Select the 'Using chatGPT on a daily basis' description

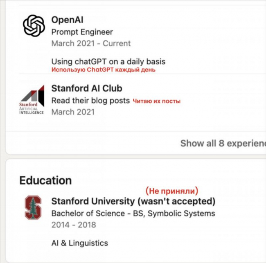tap(108, 61)
